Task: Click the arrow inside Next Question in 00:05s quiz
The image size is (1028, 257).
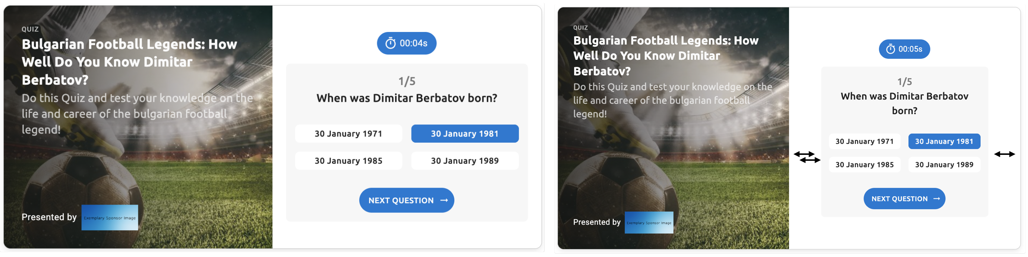Action: pyautogui.click(x=936, y=199)
